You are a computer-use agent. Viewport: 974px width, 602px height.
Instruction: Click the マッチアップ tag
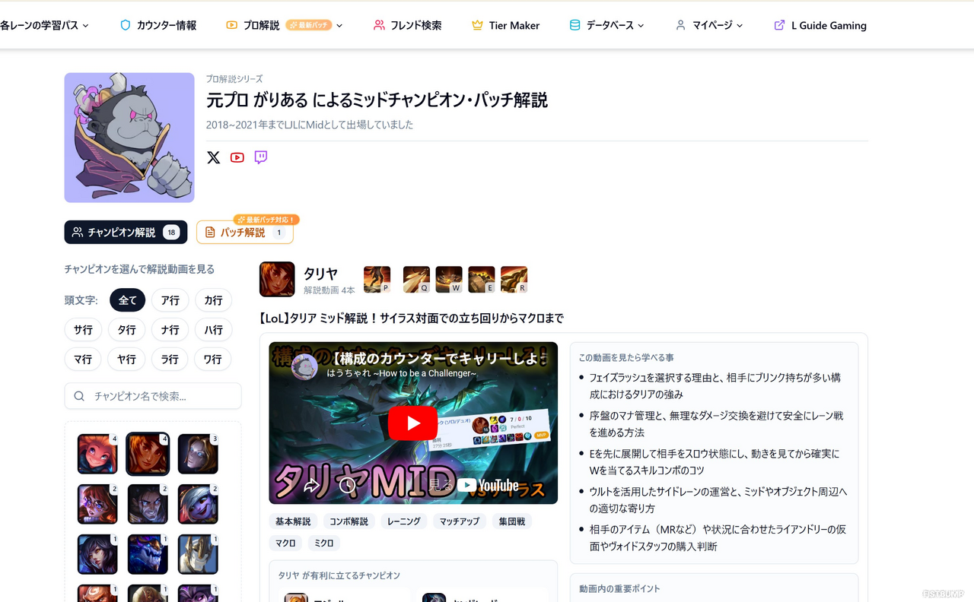click(x=460, y=521)
